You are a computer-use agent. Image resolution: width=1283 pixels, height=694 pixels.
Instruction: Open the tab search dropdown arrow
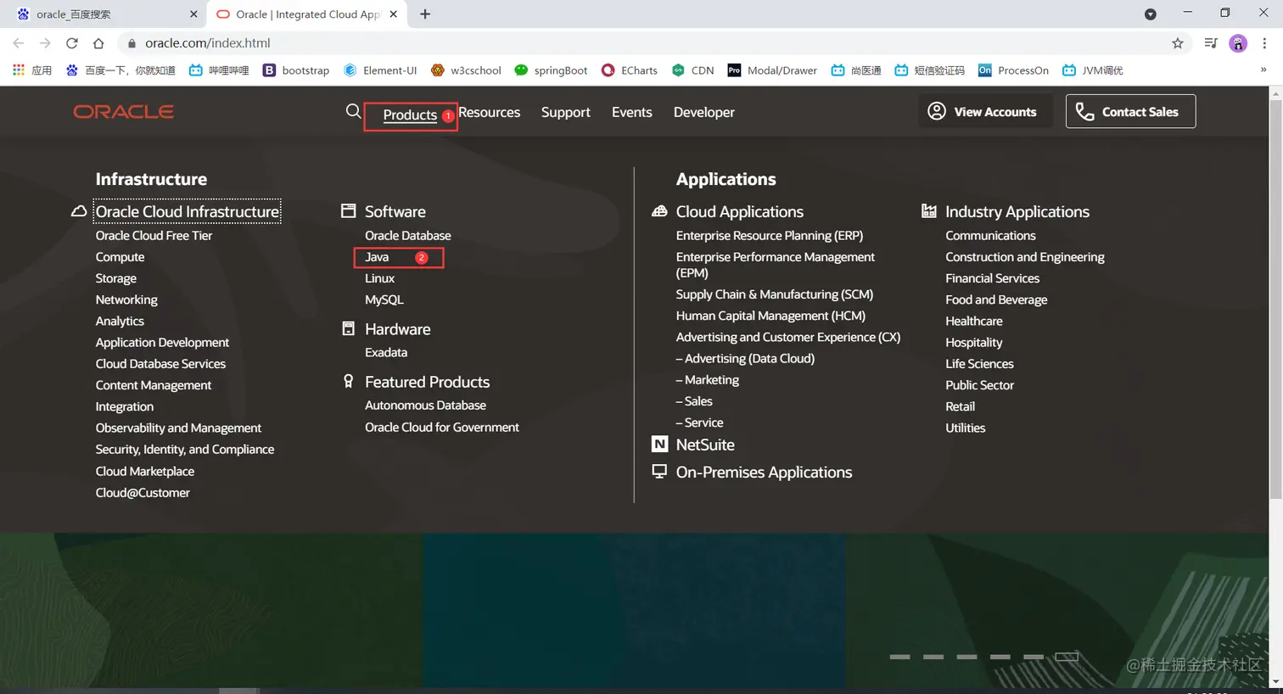click(x=1151, y=14)
